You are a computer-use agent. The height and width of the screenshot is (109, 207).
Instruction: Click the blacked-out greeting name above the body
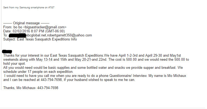7,51
